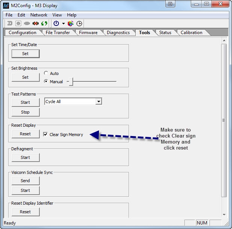
Task: Open the File Transfer tab
Action: click(x=57, y=33)
